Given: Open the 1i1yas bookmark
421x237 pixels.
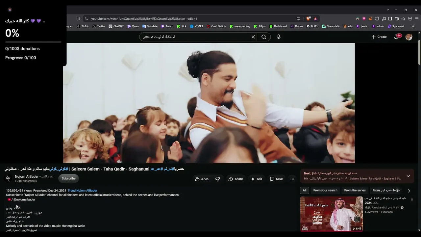Looking at the screenshot, I should tap(260, 26).
